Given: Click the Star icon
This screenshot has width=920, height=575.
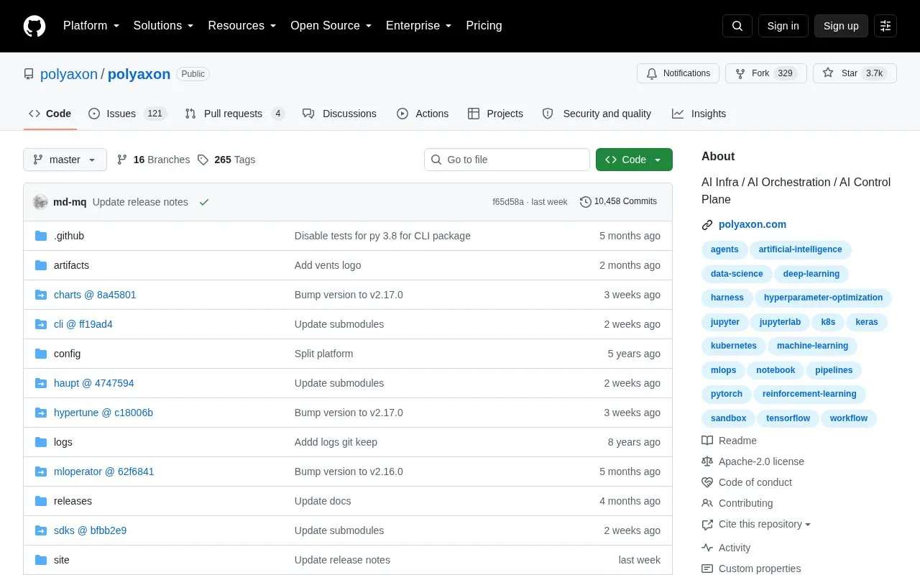Looking at the screenshot, I should coord(828,73).
